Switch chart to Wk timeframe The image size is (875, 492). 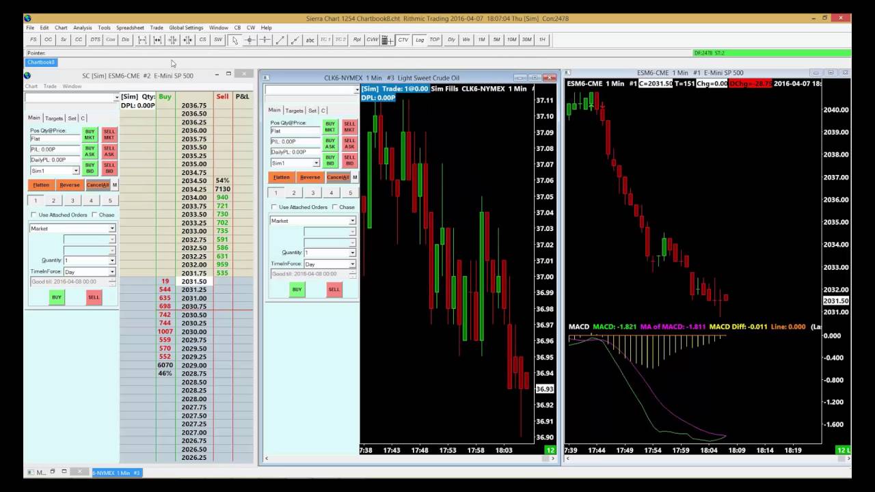tap(466, 40)
